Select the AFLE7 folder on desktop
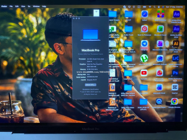Image resolution: width=187 pixels, height=140 pixels. pyautogui.click(x=129, y=14)
